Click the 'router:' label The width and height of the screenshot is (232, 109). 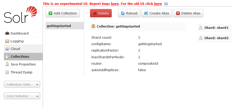(97, 64)
